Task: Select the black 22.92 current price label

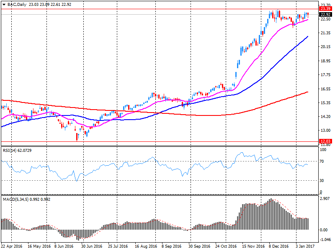Action: click(x=326, y=15)
